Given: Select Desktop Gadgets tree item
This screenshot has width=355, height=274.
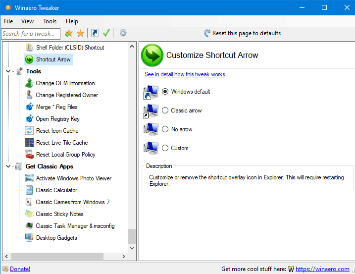Looking at the screenshot, I should point(56,238).
